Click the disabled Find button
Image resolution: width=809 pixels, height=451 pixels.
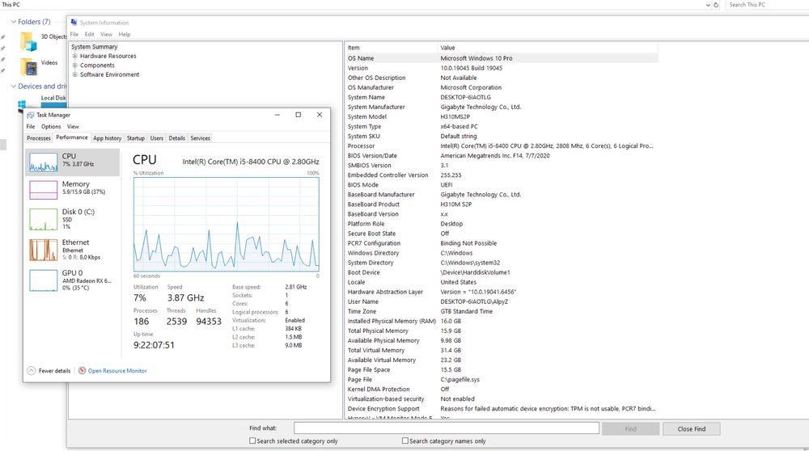point(630,428)
